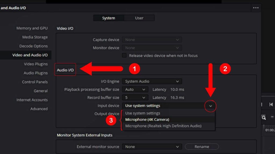This screenshot has height=154, width=275.
Task: Select Microphone (4K Camera) from the list
Action: (x=147, y=120)
